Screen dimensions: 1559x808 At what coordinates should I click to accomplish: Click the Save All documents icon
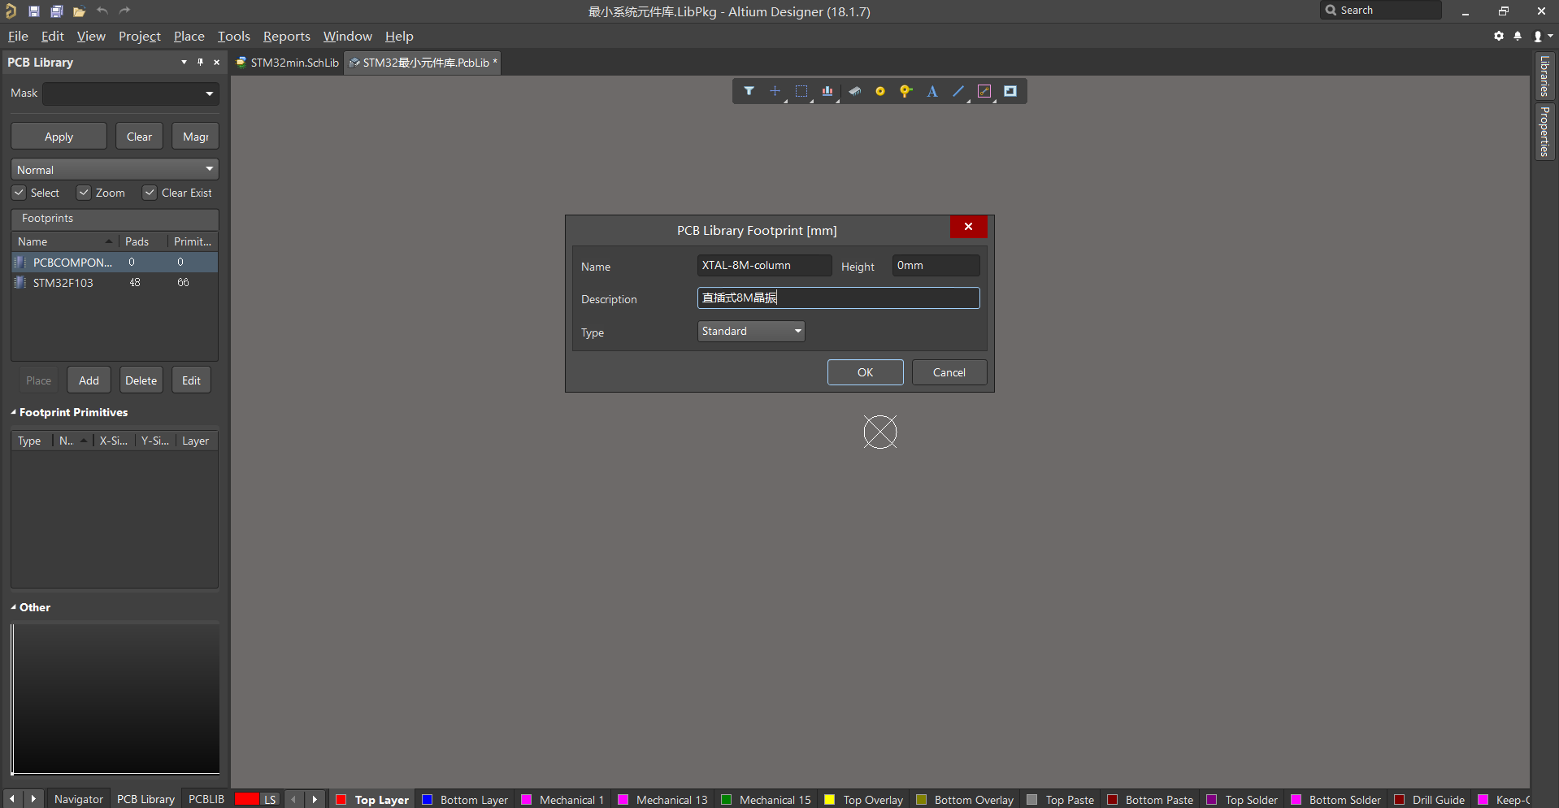coord(57,11)
